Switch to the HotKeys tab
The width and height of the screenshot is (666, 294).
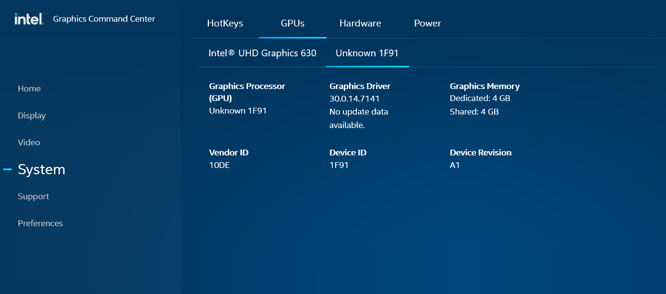coord(225,23)
